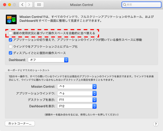
Task: Click the Mission Control pane icon
Action: click(x=11, y=19)
